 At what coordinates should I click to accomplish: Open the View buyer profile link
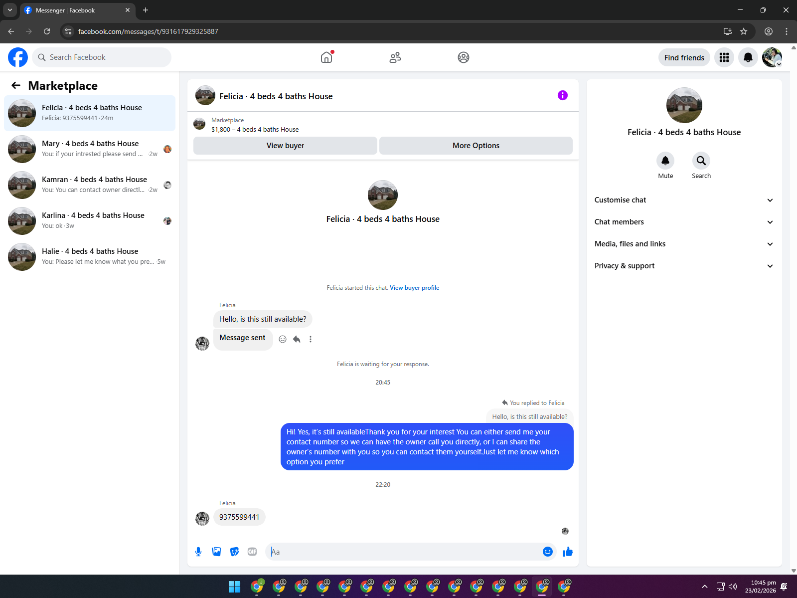(414, 288)
